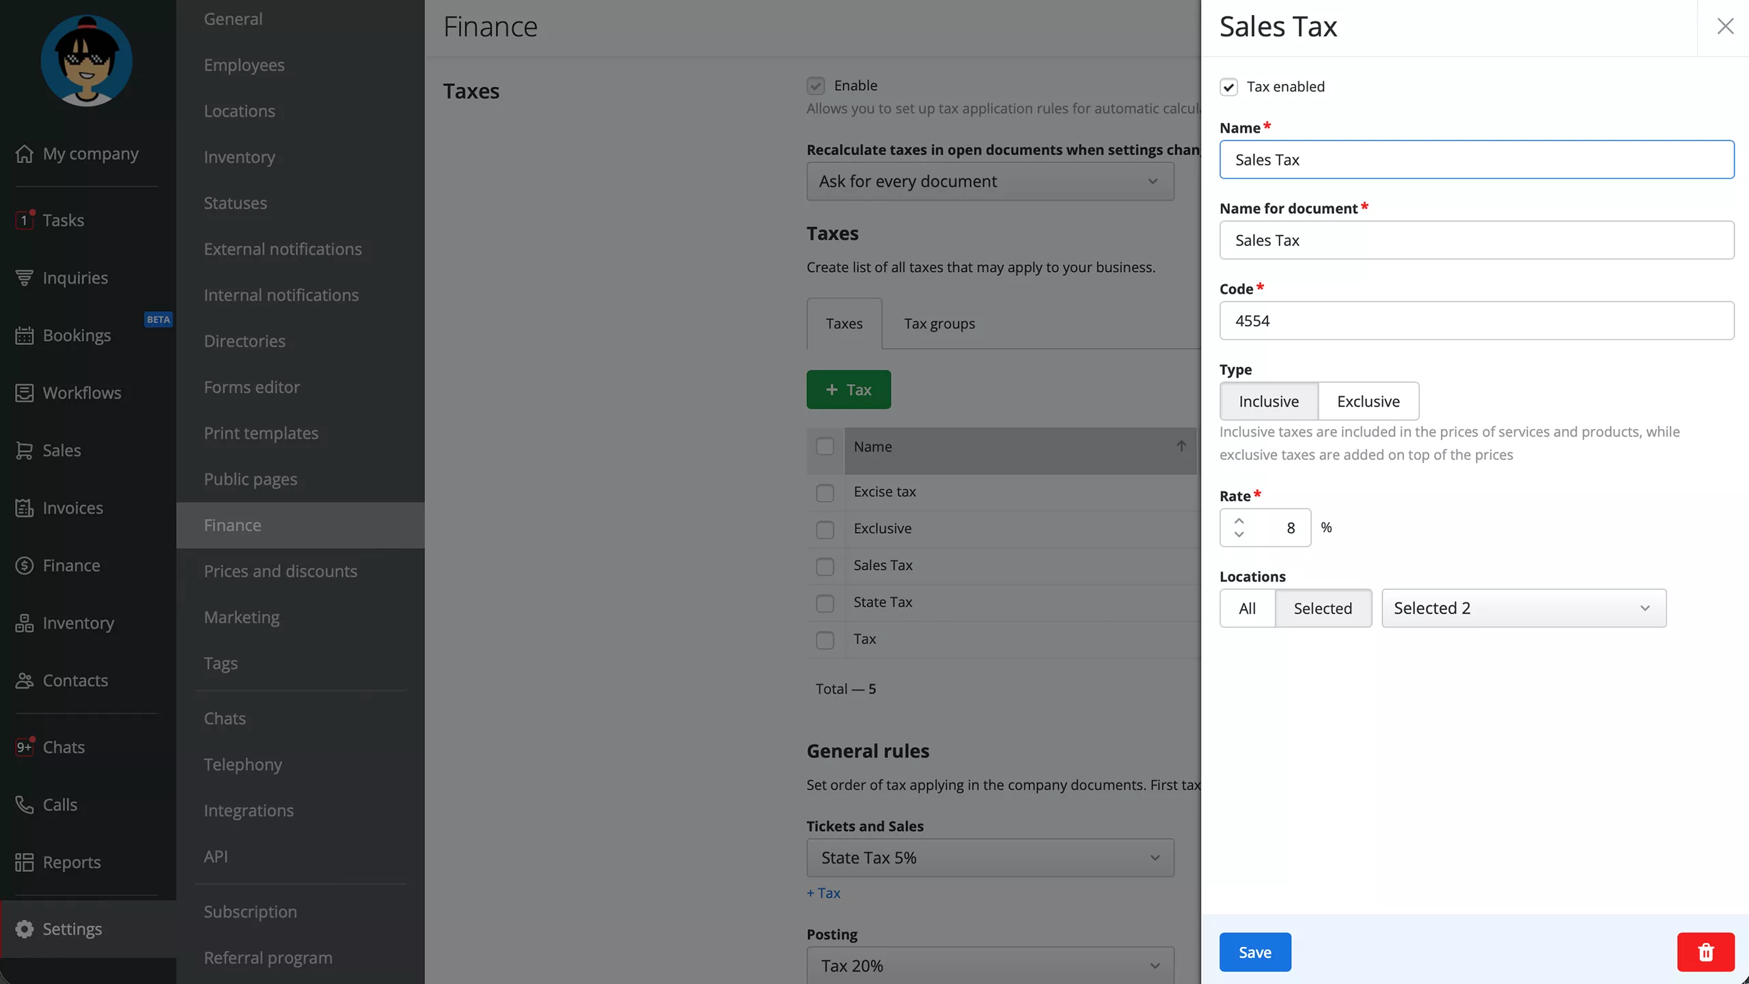
Task: Open the State Tax 5% dropdown
Action: coord(990,858)
